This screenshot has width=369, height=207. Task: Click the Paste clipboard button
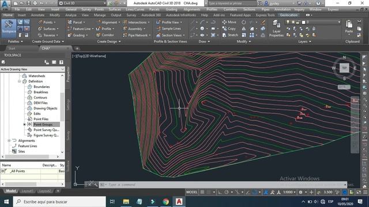coord(349,26)
